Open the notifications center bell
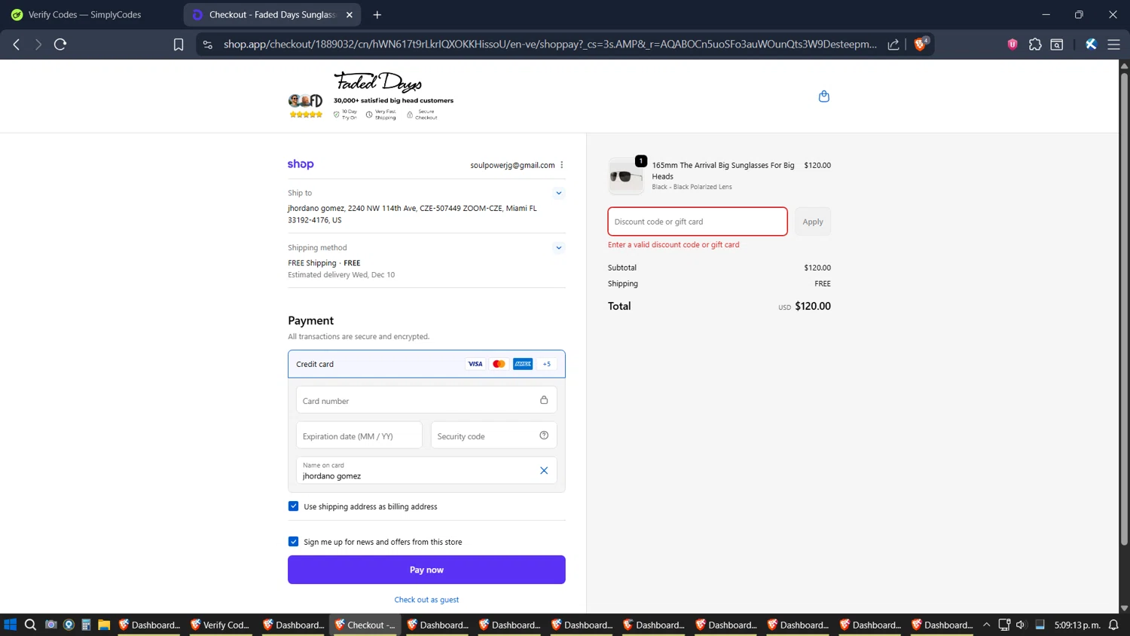This screenshot has width=1130, height=636. 1113,625
